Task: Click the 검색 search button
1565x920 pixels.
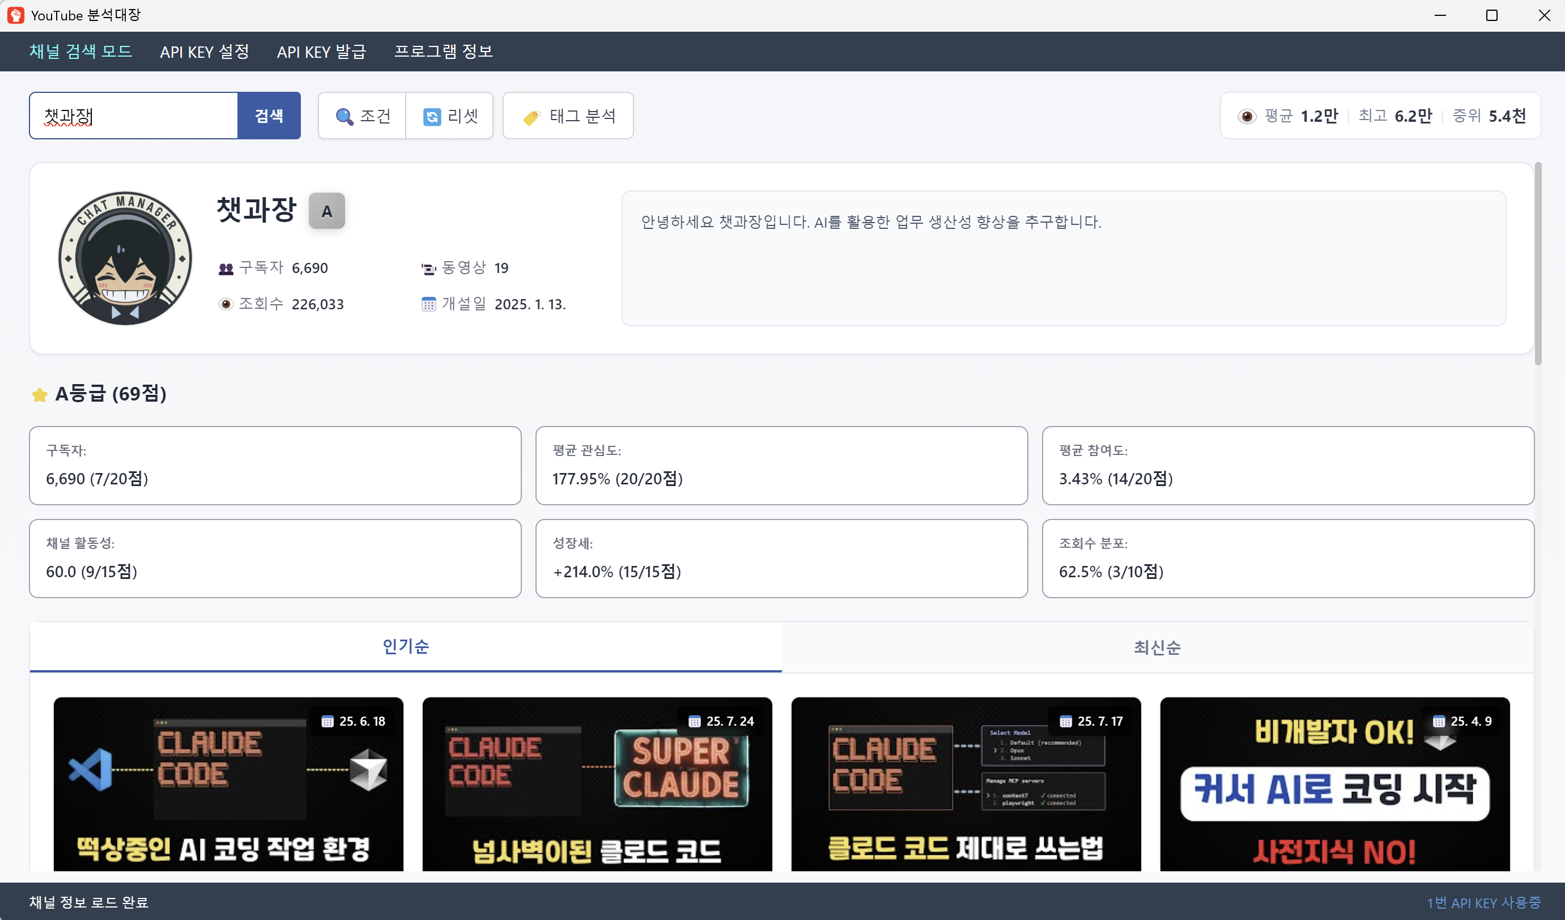Action: tap(269, 116)
